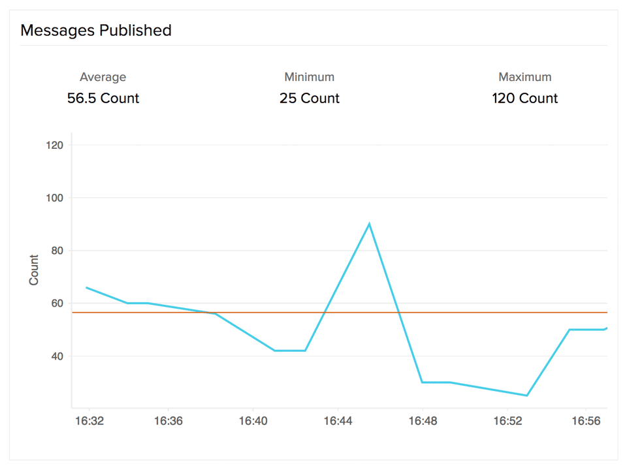Click the 16:48 x-axis tick label

click(423, 422)
